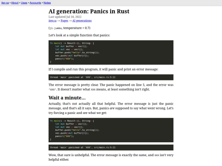Click iter.ca breadcrumb below the date
This screenshot has width=222, height=166.
tap(52, 21)
